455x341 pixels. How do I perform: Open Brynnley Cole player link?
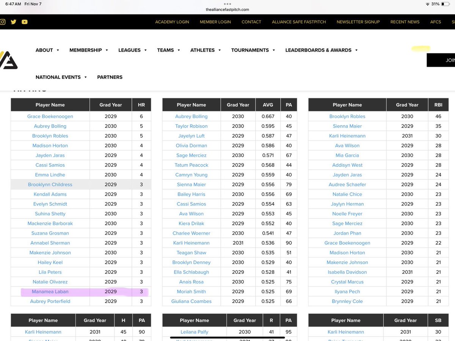tap(347, 302)
